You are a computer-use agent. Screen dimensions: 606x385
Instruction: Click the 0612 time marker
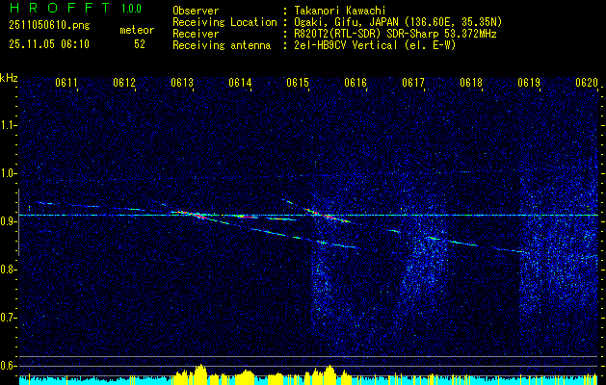pos(124,83)
